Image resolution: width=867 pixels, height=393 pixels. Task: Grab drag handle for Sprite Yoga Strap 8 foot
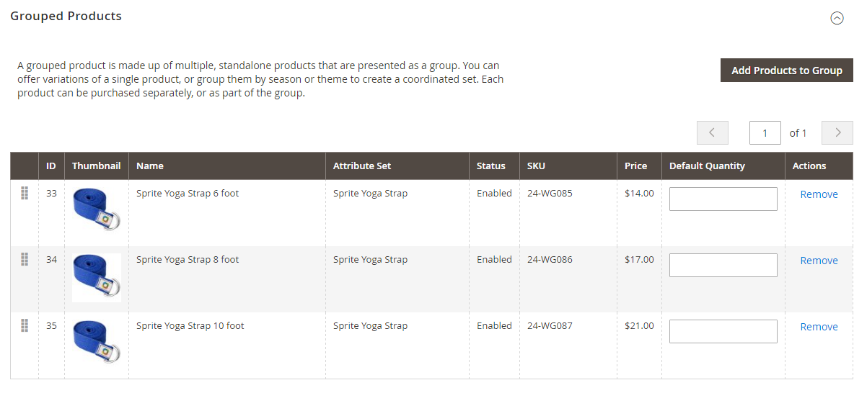(x=25, y=259)
